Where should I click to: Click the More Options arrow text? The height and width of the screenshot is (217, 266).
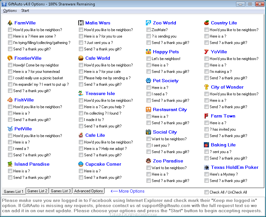point(128,191)
